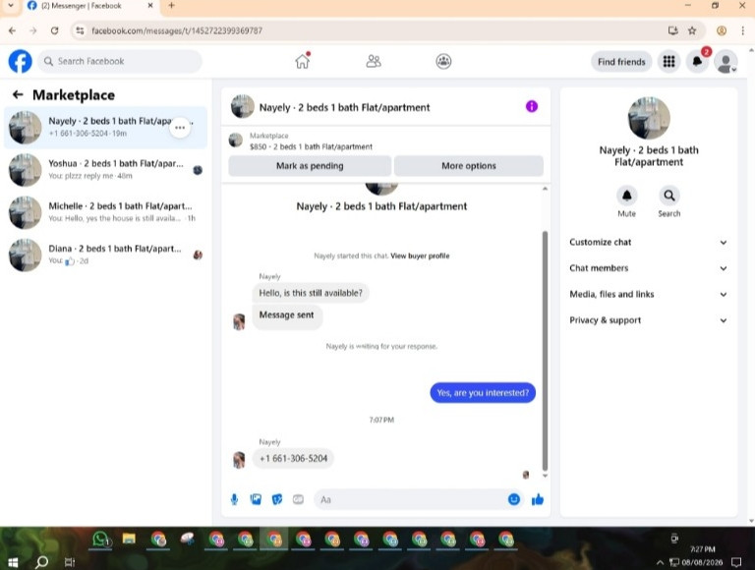755x570 pixels.
Task: Open the Windows notification center icon
Action: point(736,562)
